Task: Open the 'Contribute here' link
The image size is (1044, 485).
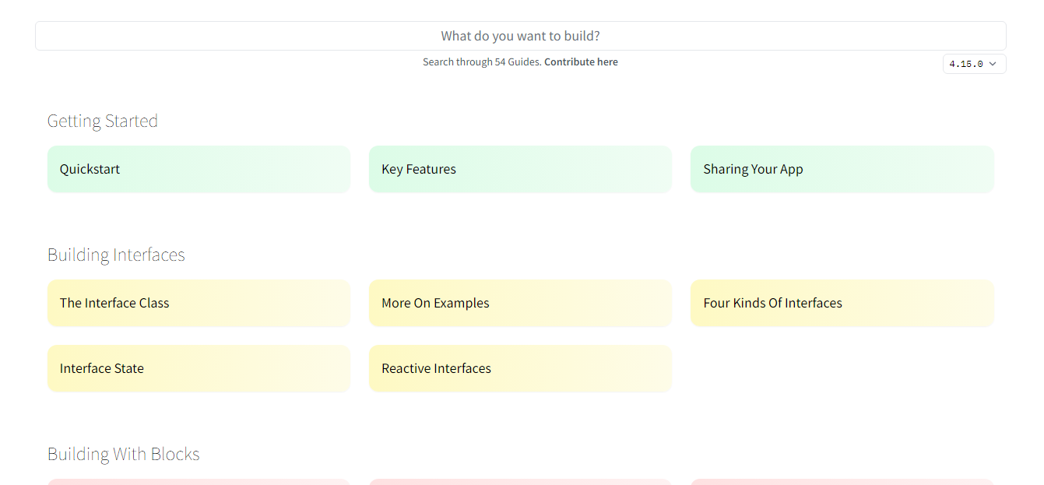Action: [x=581, y=62]
